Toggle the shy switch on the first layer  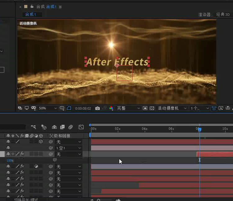tap(8, 142)
